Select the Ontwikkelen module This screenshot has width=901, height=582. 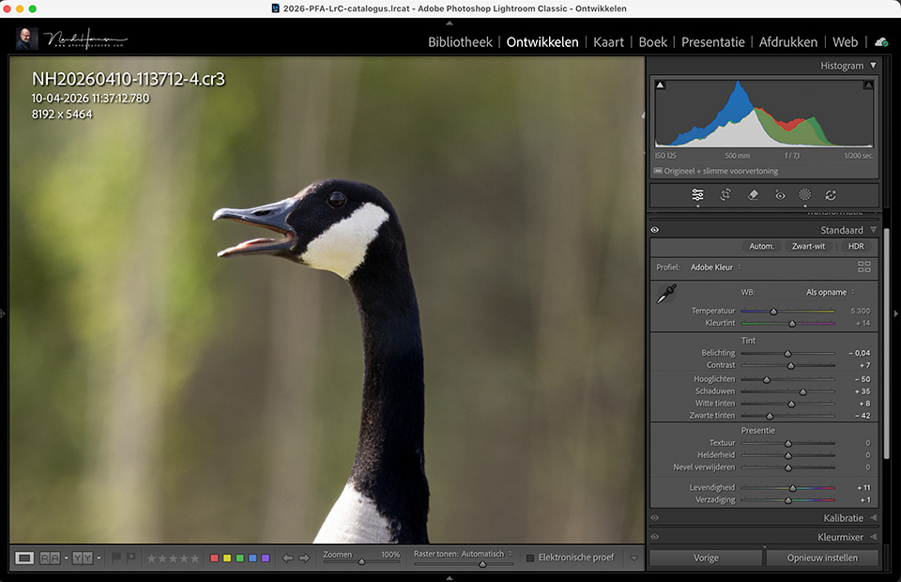pos(542,42)
